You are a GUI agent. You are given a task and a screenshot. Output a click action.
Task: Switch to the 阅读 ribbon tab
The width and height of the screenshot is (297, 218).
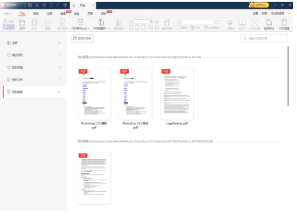(x=36, y=13)
